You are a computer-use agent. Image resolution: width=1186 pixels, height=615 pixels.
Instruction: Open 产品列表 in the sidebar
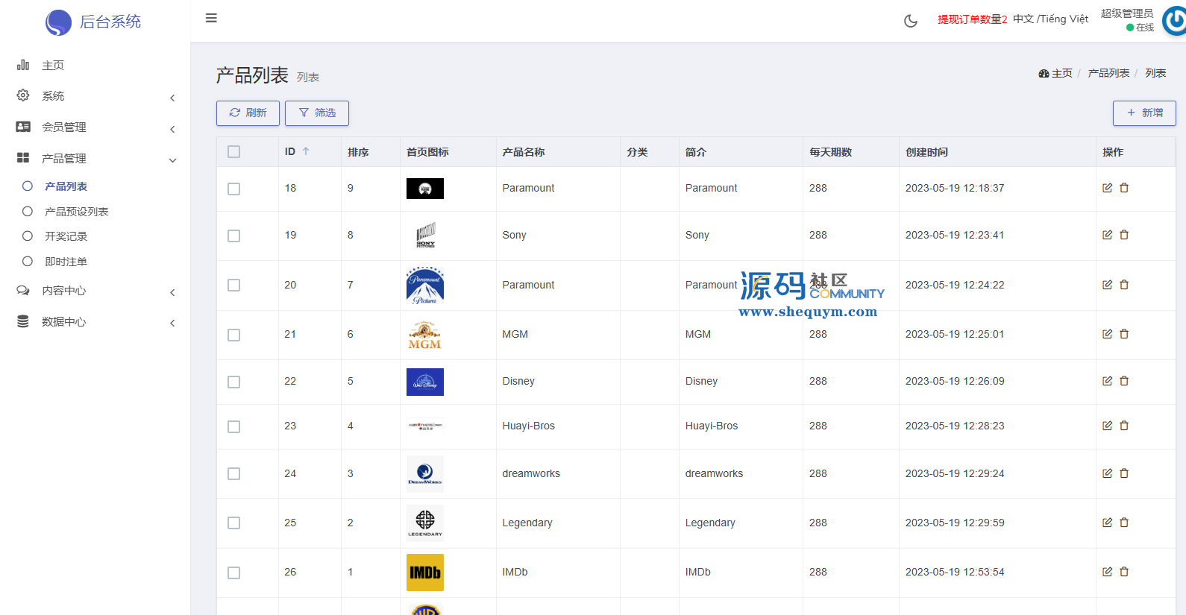click(x=66, y=186)
